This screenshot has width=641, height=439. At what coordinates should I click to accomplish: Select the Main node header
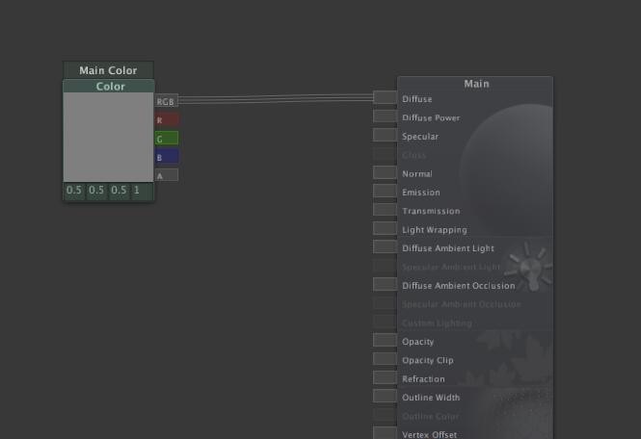[x=476, y=84]
